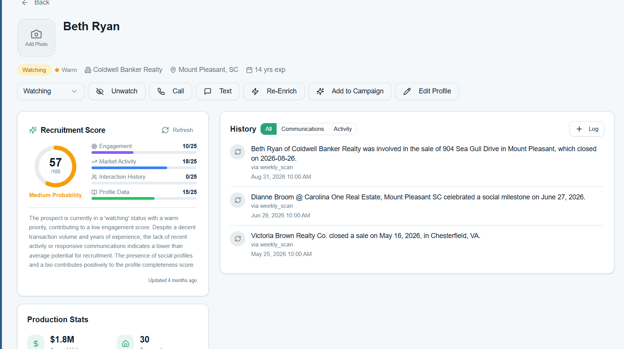Click the $1.8M value
Screen dimensions: 624x349
(62, 339)
